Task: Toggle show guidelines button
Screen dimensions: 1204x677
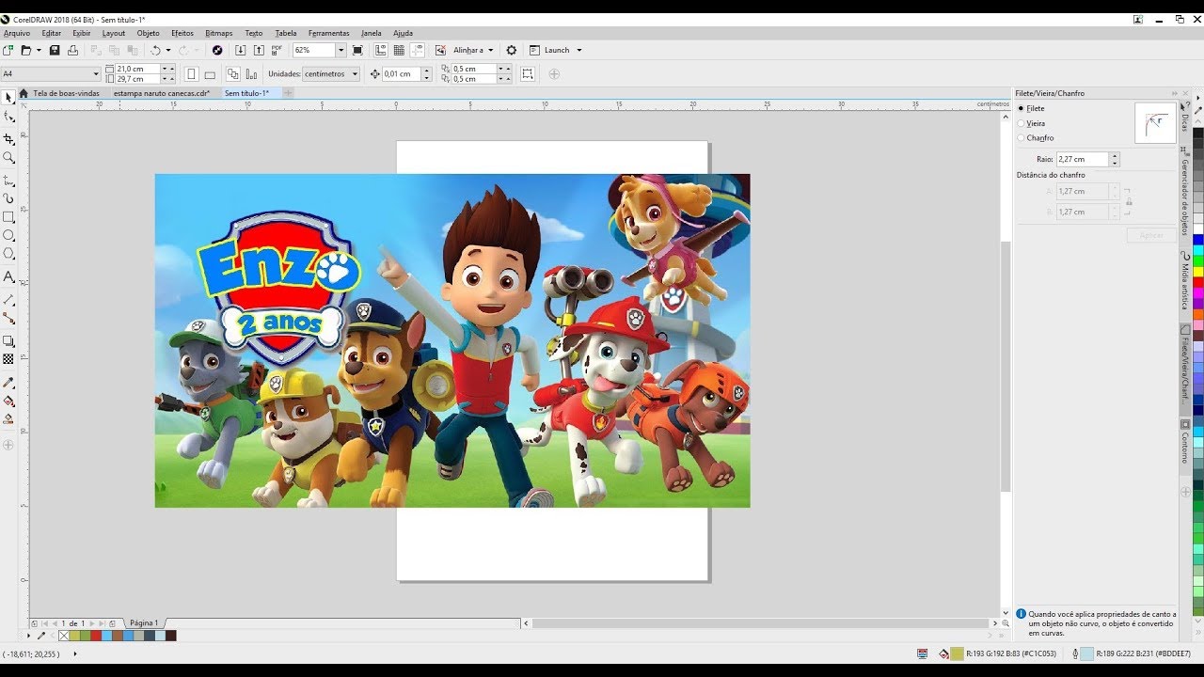Action: point(417,50)
